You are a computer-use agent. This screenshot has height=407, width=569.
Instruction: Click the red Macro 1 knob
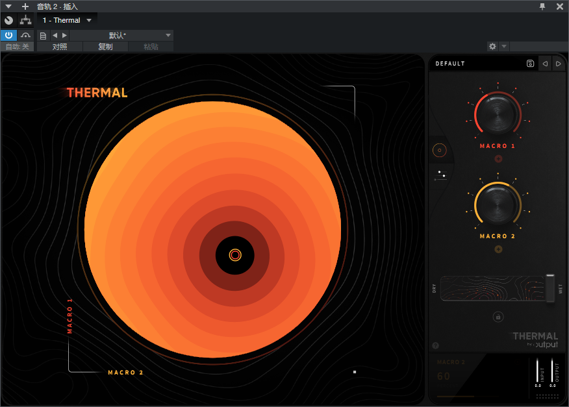[x=498, y=114]
